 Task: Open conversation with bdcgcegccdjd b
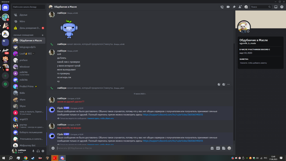(x=28, y=47)
